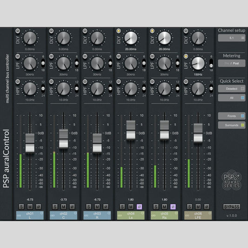Toggle HPF slope switch on ch01
This screenshot has height=248, width=248.
[x=43, y=88]
